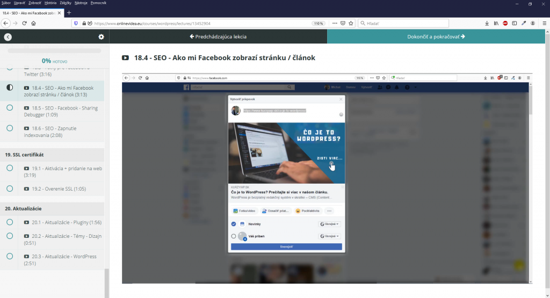Toggle completion circle for lesson 19.2
550x298 pixels.
click(10, 188)
